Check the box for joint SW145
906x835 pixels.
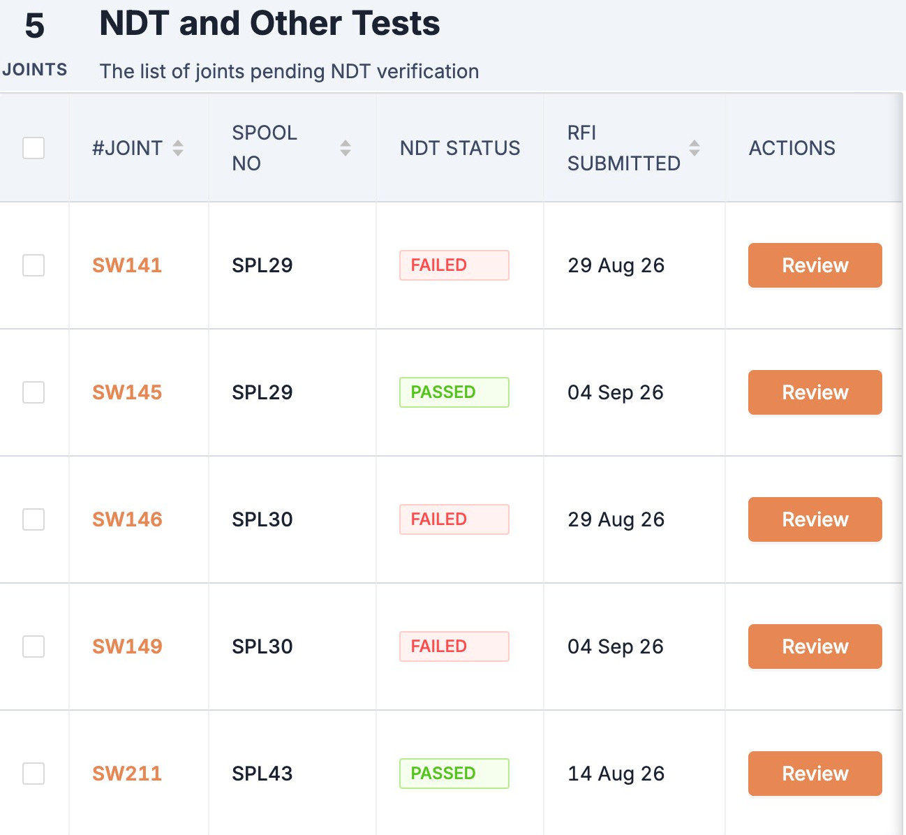tap(34, 392)
